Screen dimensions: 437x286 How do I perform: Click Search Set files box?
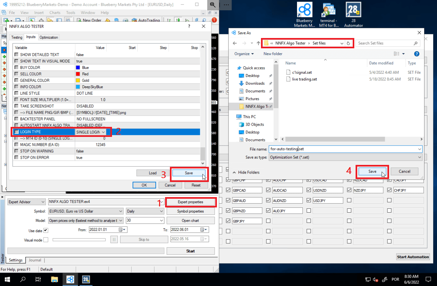point(388,43)
